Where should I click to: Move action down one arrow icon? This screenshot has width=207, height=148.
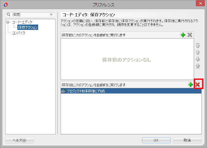click(198, 59)
